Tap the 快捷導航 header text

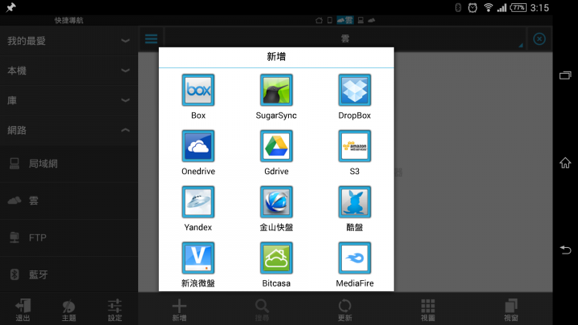[x=69, y=20]
